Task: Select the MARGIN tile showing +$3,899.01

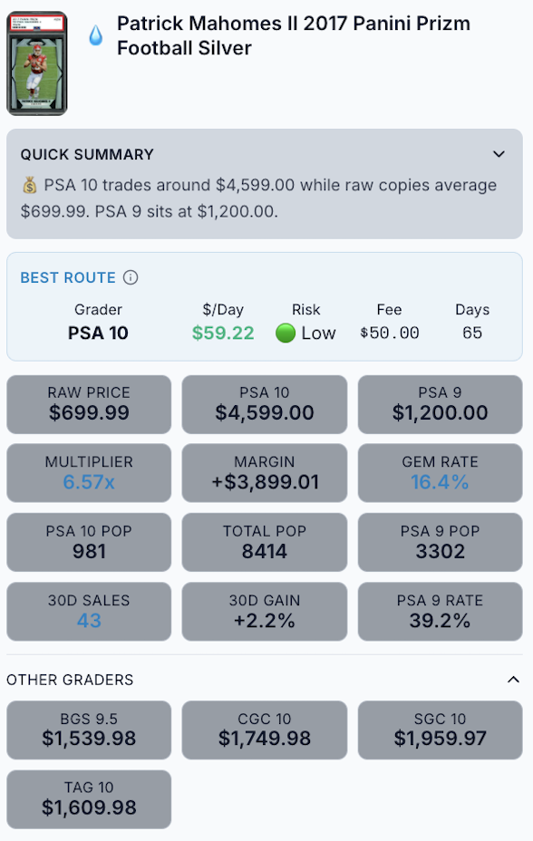Action: [x=264, y=472]
